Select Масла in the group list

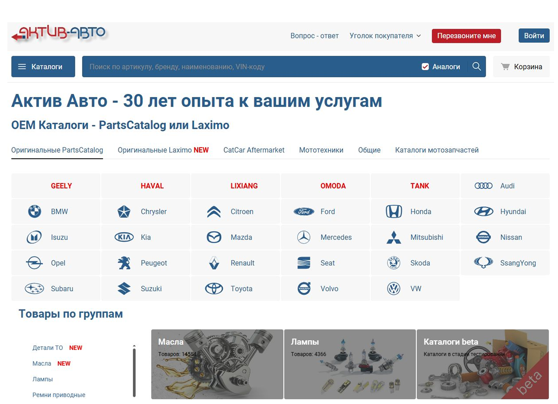click(x=42, y=363)
